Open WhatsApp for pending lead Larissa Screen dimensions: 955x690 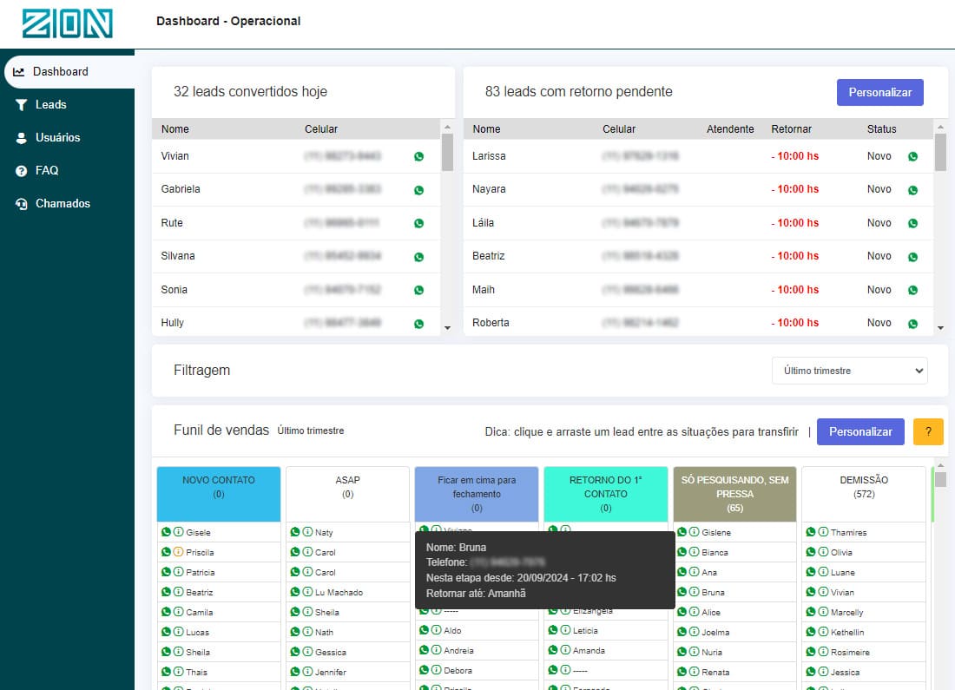[x=913, y=156]
